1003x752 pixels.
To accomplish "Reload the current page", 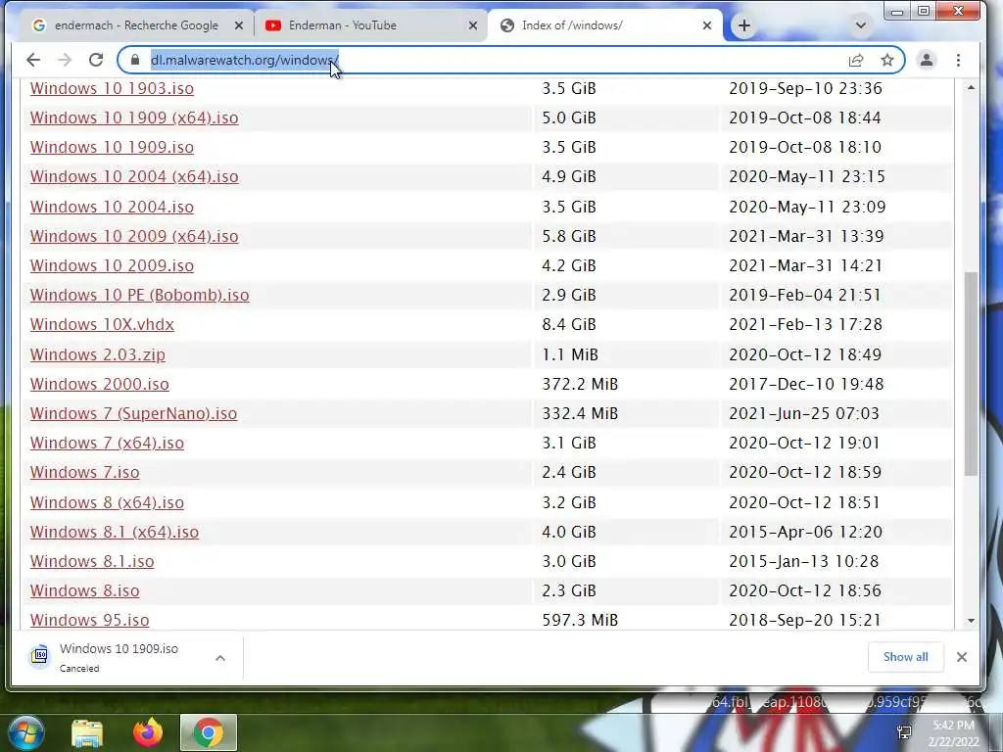I will click(x=96, y=60).
